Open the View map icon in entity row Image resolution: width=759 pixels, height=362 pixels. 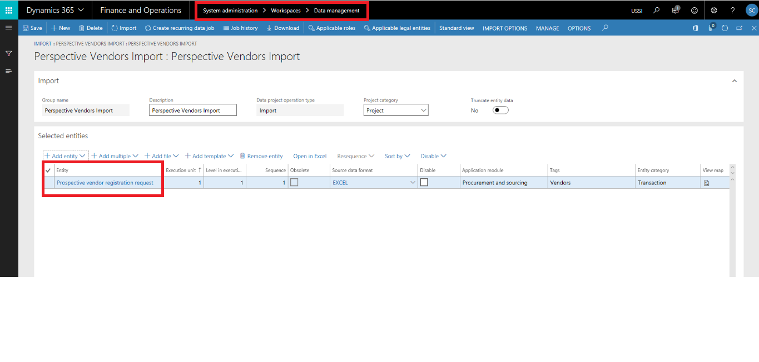click(707, 183)
